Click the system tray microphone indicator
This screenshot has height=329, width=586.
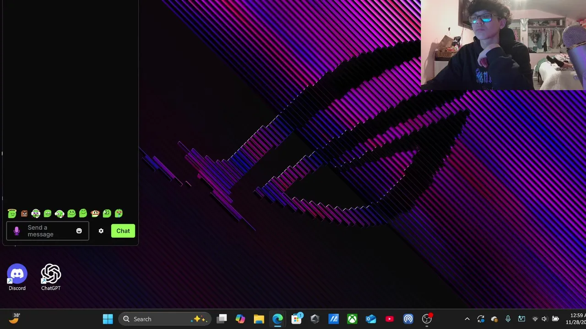pyautogui.click(x=508, y=319)
